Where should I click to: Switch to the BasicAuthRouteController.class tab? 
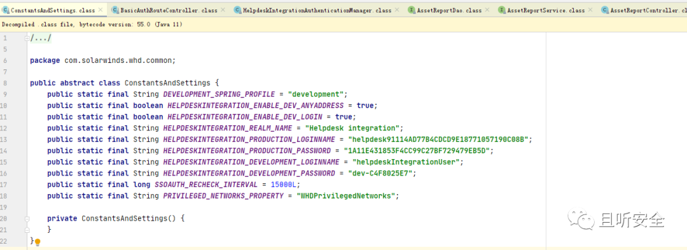169,10
